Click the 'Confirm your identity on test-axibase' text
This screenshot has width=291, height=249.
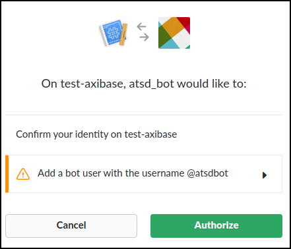click(96, 134)
